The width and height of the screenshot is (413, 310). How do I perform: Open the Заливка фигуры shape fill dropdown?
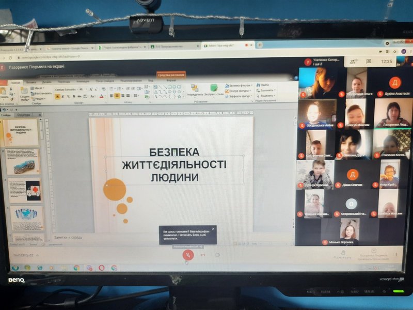click(x=239, y=86)
